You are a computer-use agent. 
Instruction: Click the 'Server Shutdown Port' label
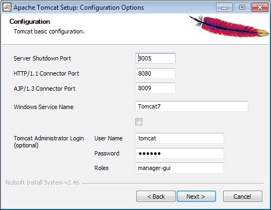43,58
